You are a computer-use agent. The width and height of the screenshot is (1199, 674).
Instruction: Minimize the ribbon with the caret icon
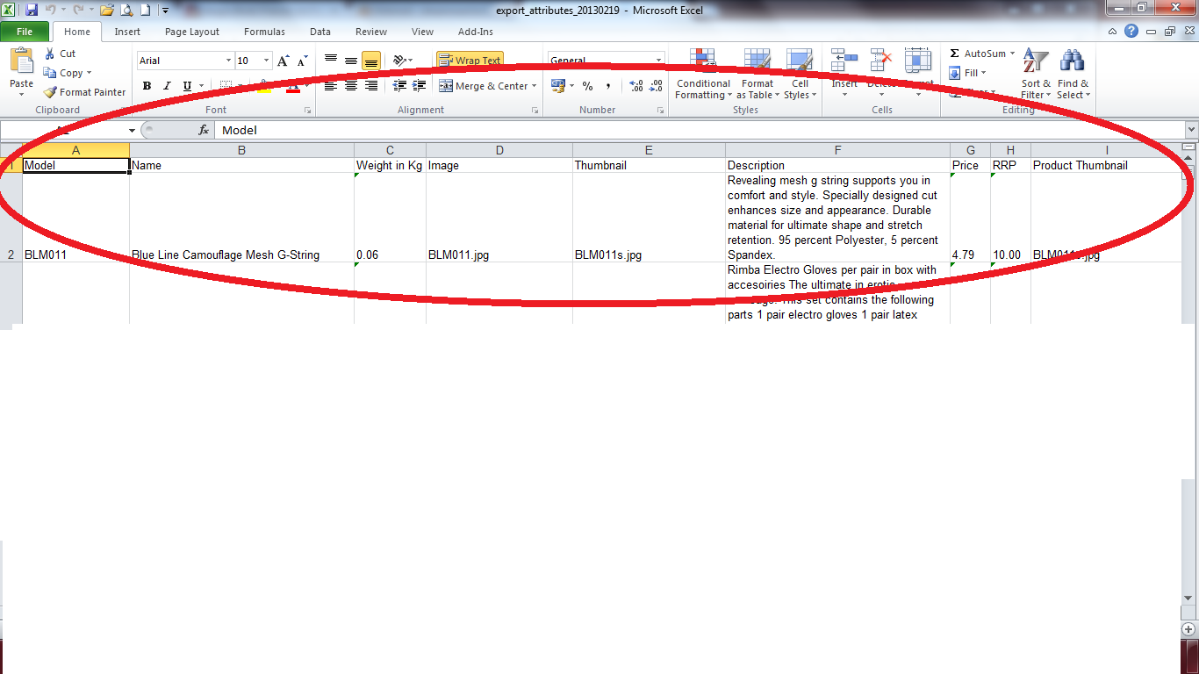click(x=1112, y=32)
